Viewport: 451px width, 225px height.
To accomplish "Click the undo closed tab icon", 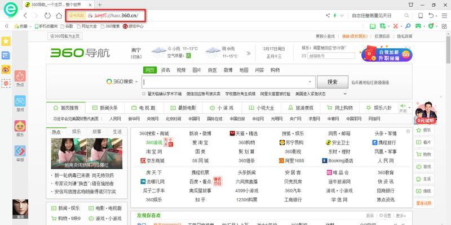I will tap(431, 16).
